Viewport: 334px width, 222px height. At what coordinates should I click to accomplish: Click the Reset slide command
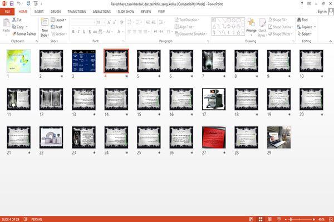(x=57, y=27)
